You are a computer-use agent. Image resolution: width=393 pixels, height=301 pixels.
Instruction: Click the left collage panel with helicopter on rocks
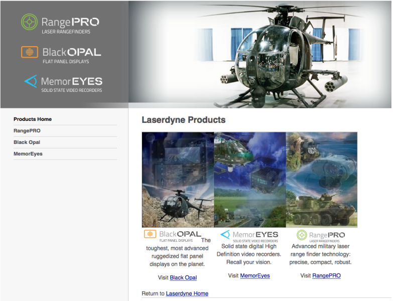click(x=178, y=180)
